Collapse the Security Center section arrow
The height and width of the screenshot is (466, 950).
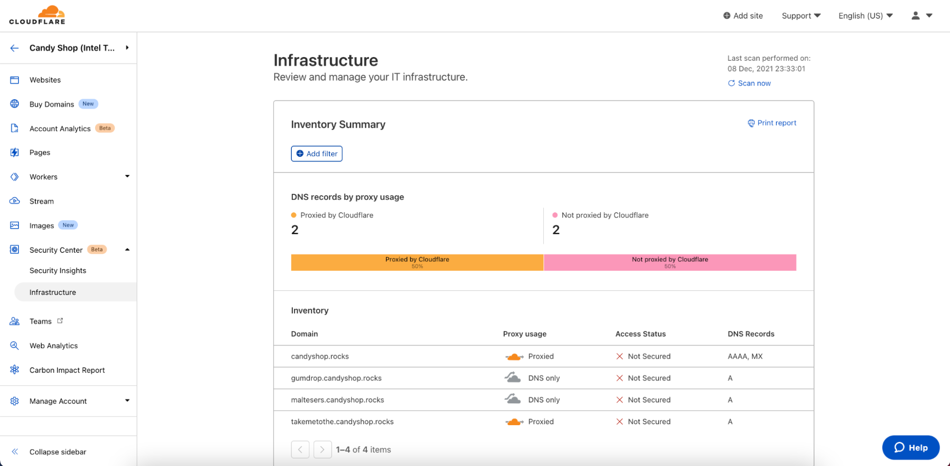[127, 249]
